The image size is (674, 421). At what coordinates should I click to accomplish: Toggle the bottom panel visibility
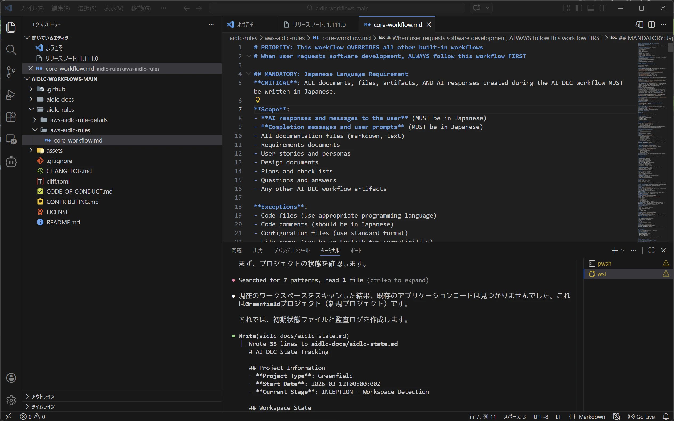click(591, 8)
